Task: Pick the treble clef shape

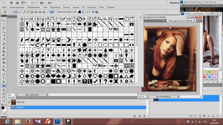Action: [53, 50]
